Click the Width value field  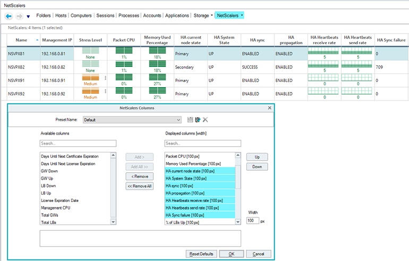coord(252,221)
